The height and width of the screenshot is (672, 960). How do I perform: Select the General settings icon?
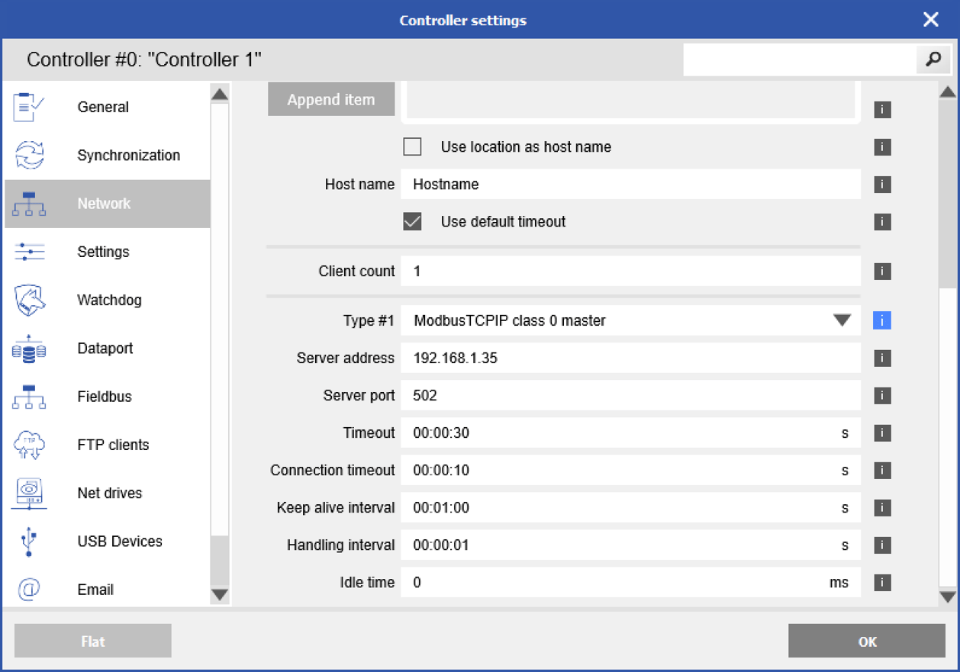pyautogui.click(x=28, y=107)
